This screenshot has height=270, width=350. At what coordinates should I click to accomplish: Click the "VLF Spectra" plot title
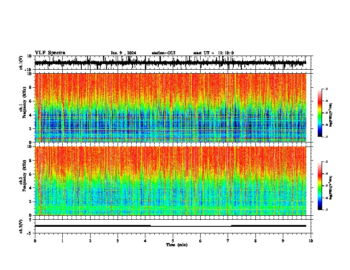50,53
